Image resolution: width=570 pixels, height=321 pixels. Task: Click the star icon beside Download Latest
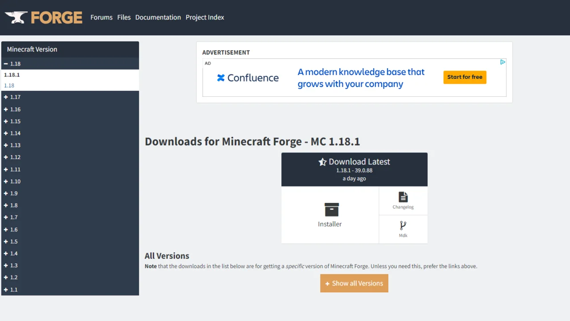pyautogui.click(x=322, y=162)
